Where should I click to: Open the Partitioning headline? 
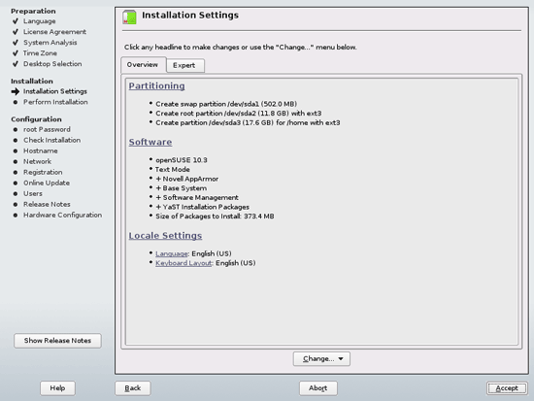(x=156, y=85)
